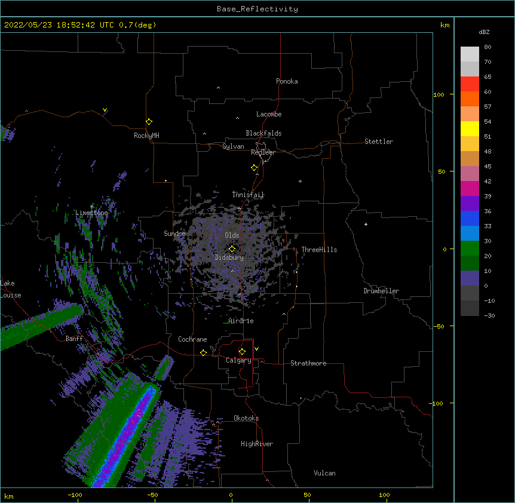Click the Ponoka town label
Viewport: 515px width, 503px height.
click(x=287, y=81)
